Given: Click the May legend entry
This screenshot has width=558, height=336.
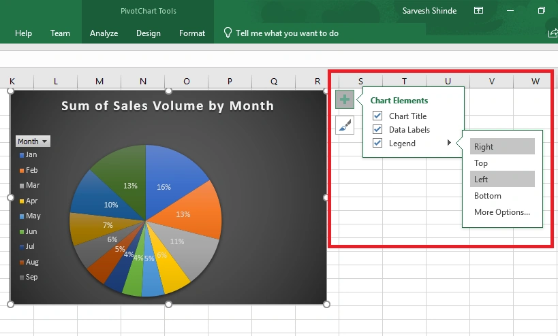Looking at the screenshot, I should tap(30, 216).
